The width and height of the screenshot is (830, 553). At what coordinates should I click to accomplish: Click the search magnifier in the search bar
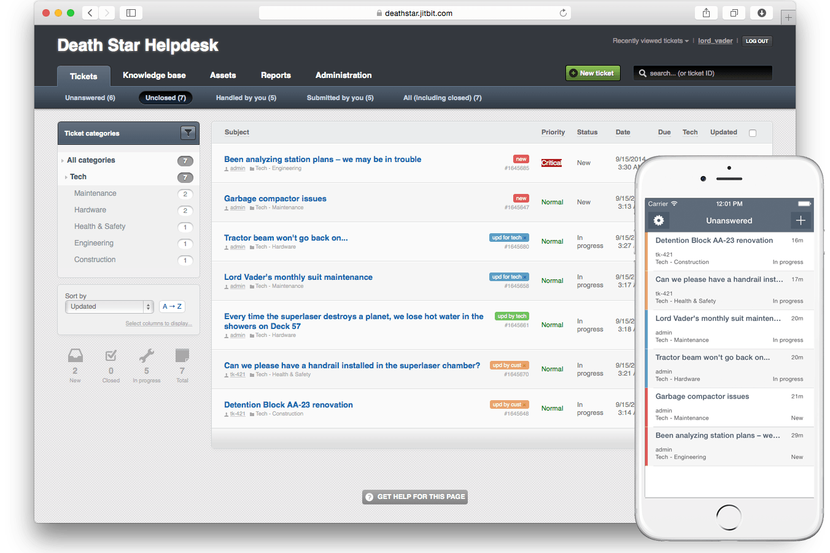642,73
